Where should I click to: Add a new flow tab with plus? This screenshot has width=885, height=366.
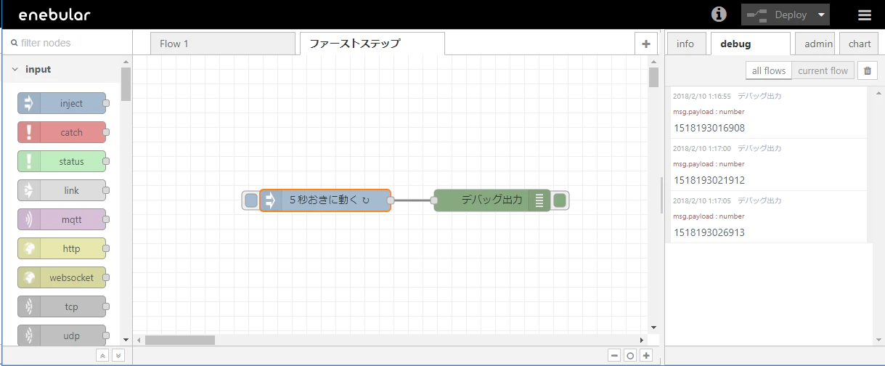pyautogui.click(x=645, y=44)
